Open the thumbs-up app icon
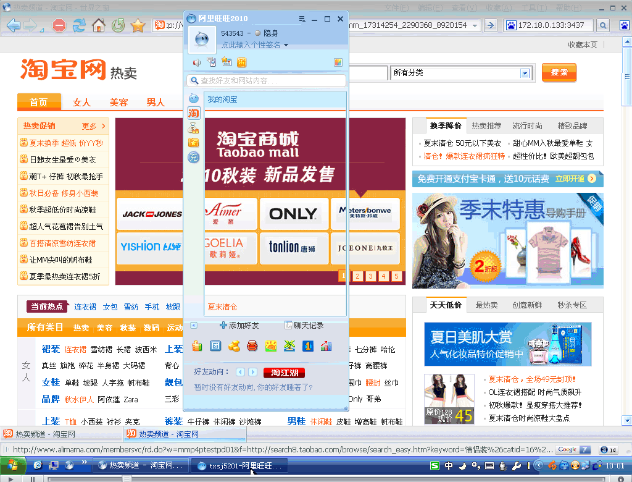This screenshot has height=482, width=632. tap(197, 346)
